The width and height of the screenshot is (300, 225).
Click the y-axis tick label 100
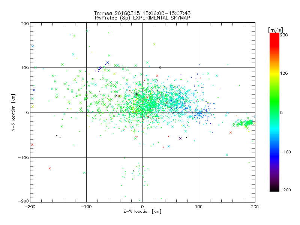coord(25,67)
